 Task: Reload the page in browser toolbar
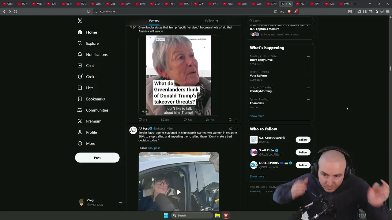[x=16, y=11]
